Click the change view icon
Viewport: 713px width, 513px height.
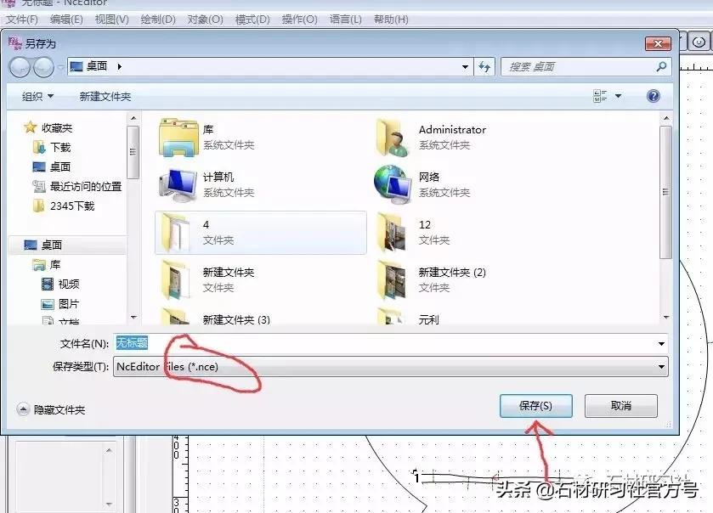point(600,96)
